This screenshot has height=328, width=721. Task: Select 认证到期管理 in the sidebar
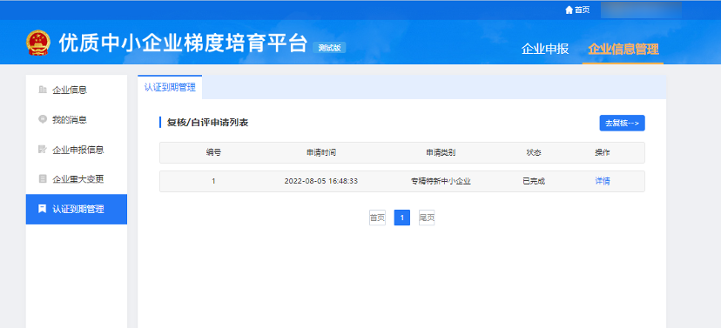pos(77,210)
